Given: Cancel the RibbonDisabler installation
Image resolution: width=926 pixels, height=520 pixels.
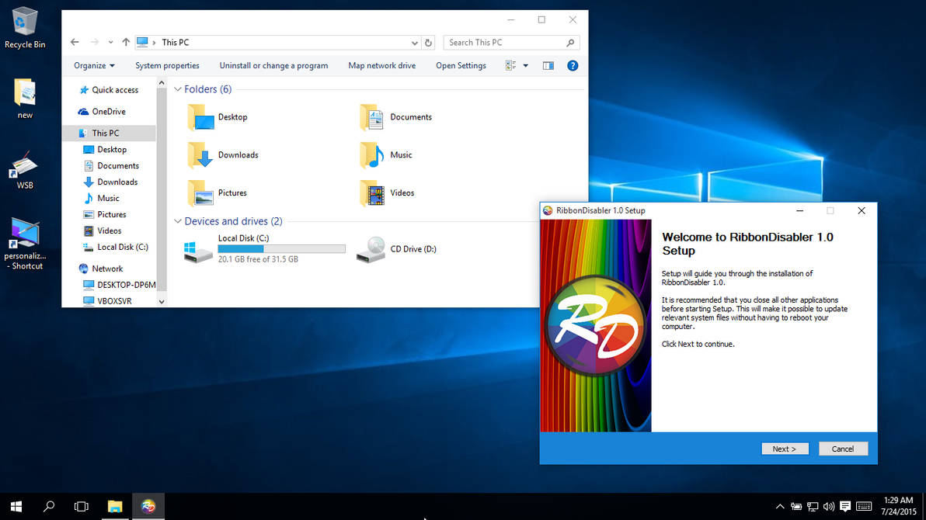Looking at the screenshot, I should click(x=843, y=449).
